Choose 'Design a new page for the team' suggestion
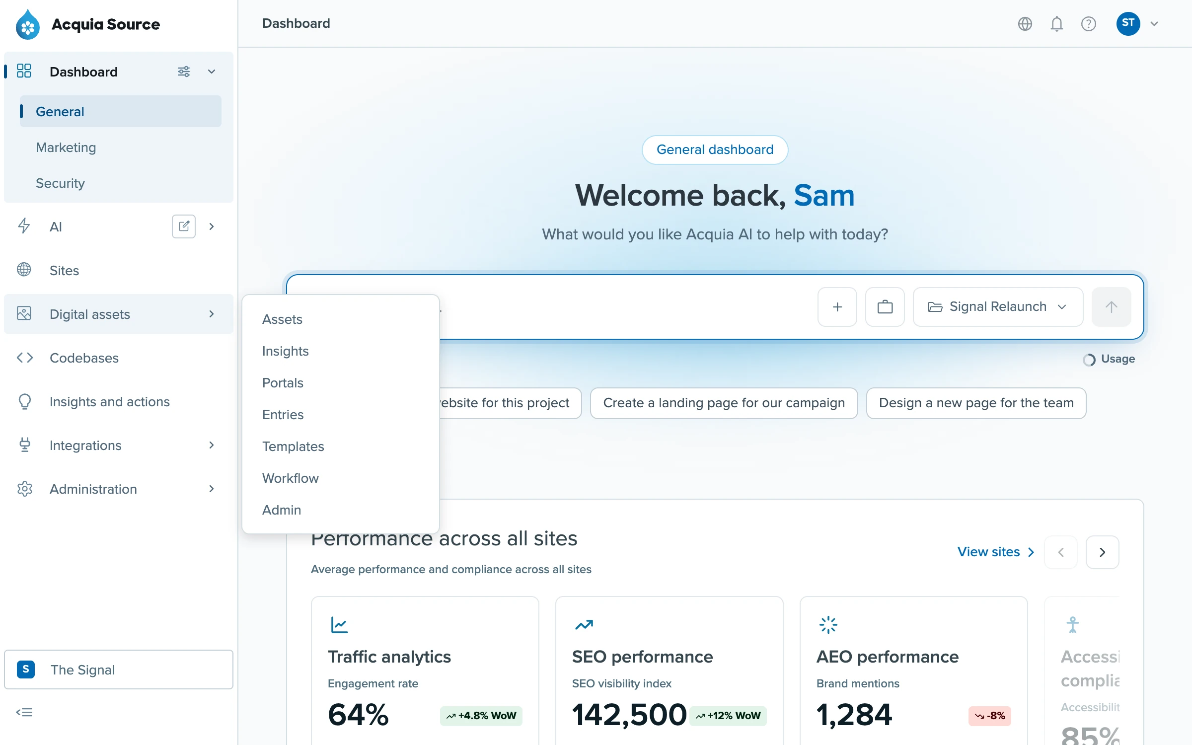The width and height of the screenshot is (1192, 745). point(976,403)
